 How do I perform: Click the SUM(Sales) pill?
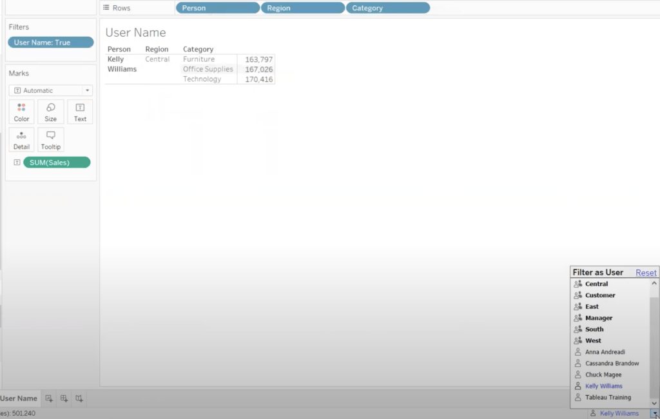(57, 162)
